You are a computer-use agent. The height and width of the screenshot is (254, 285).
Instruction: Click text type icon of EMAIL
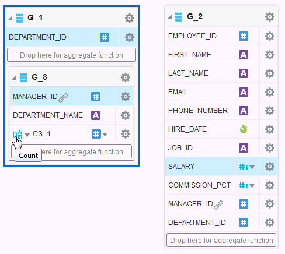click(x=244, y=92)
